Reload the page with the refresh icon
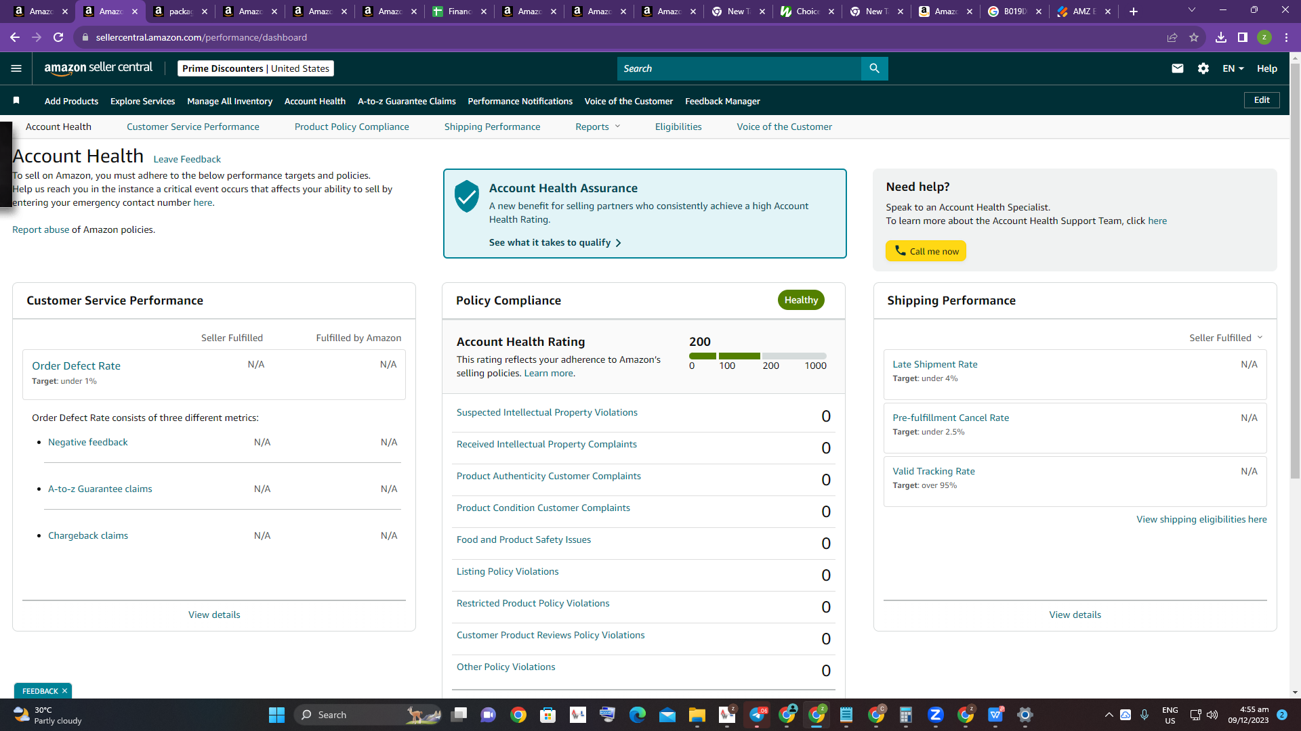This screenshot has width=1301, height=731. 58,37
